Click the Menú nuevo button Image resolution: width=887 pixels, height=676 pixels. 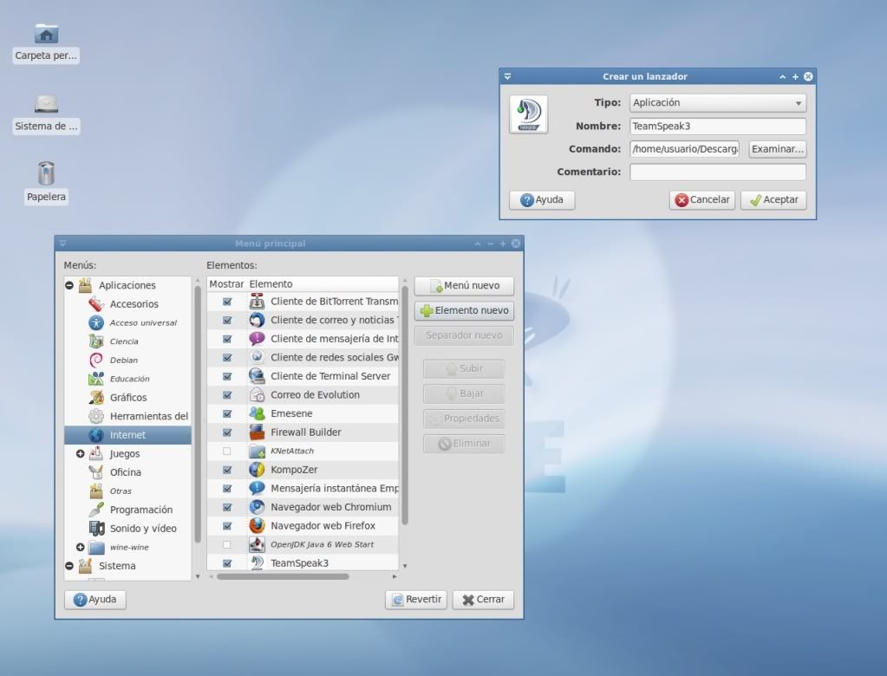[464, 285]
